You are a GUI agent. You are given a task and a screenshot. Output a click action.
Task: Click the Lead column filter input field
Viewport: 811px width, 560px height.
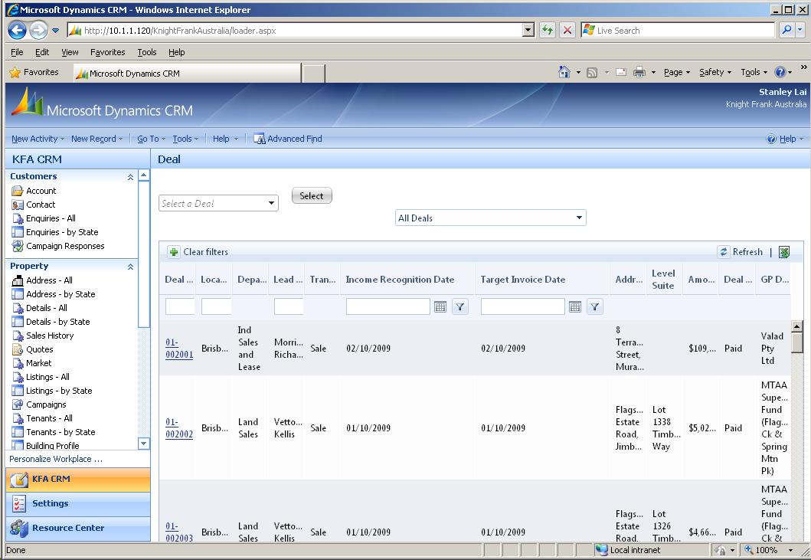coord(289,306)
